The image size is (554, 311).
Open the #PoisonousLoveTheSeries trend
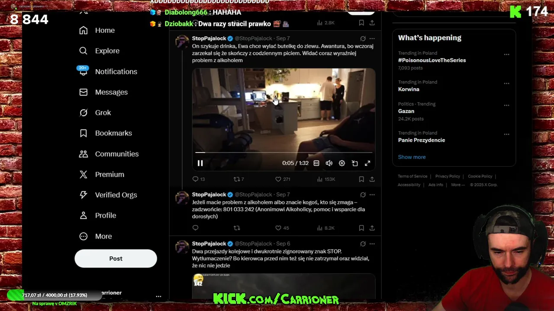click(x=432, y=60)
